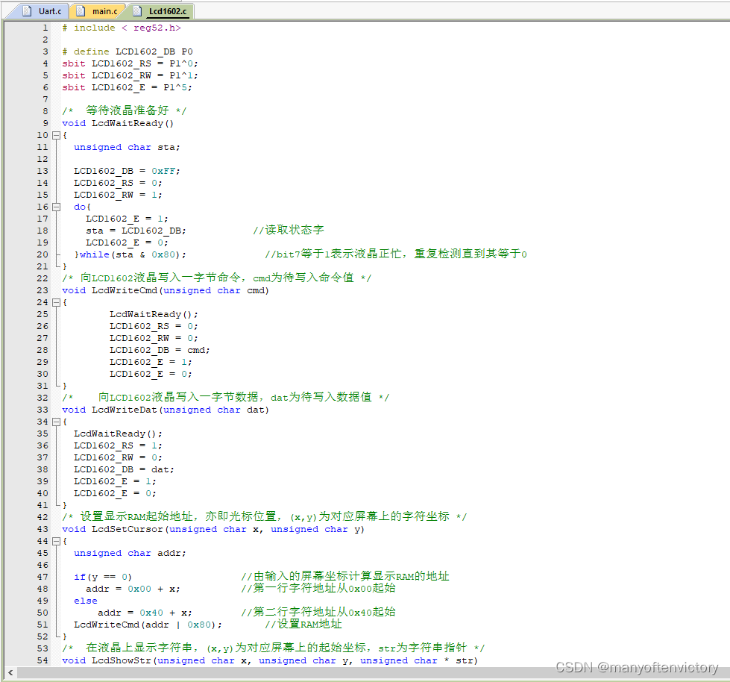
Task: Click the '//设置RAM地址' comment
Action: click(x=303, y=625)
